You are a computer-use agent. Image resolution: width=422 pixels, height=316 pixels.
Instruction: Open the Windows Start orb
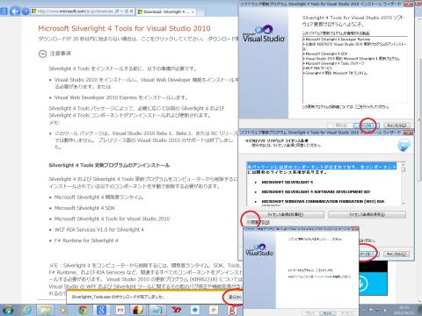7,310
